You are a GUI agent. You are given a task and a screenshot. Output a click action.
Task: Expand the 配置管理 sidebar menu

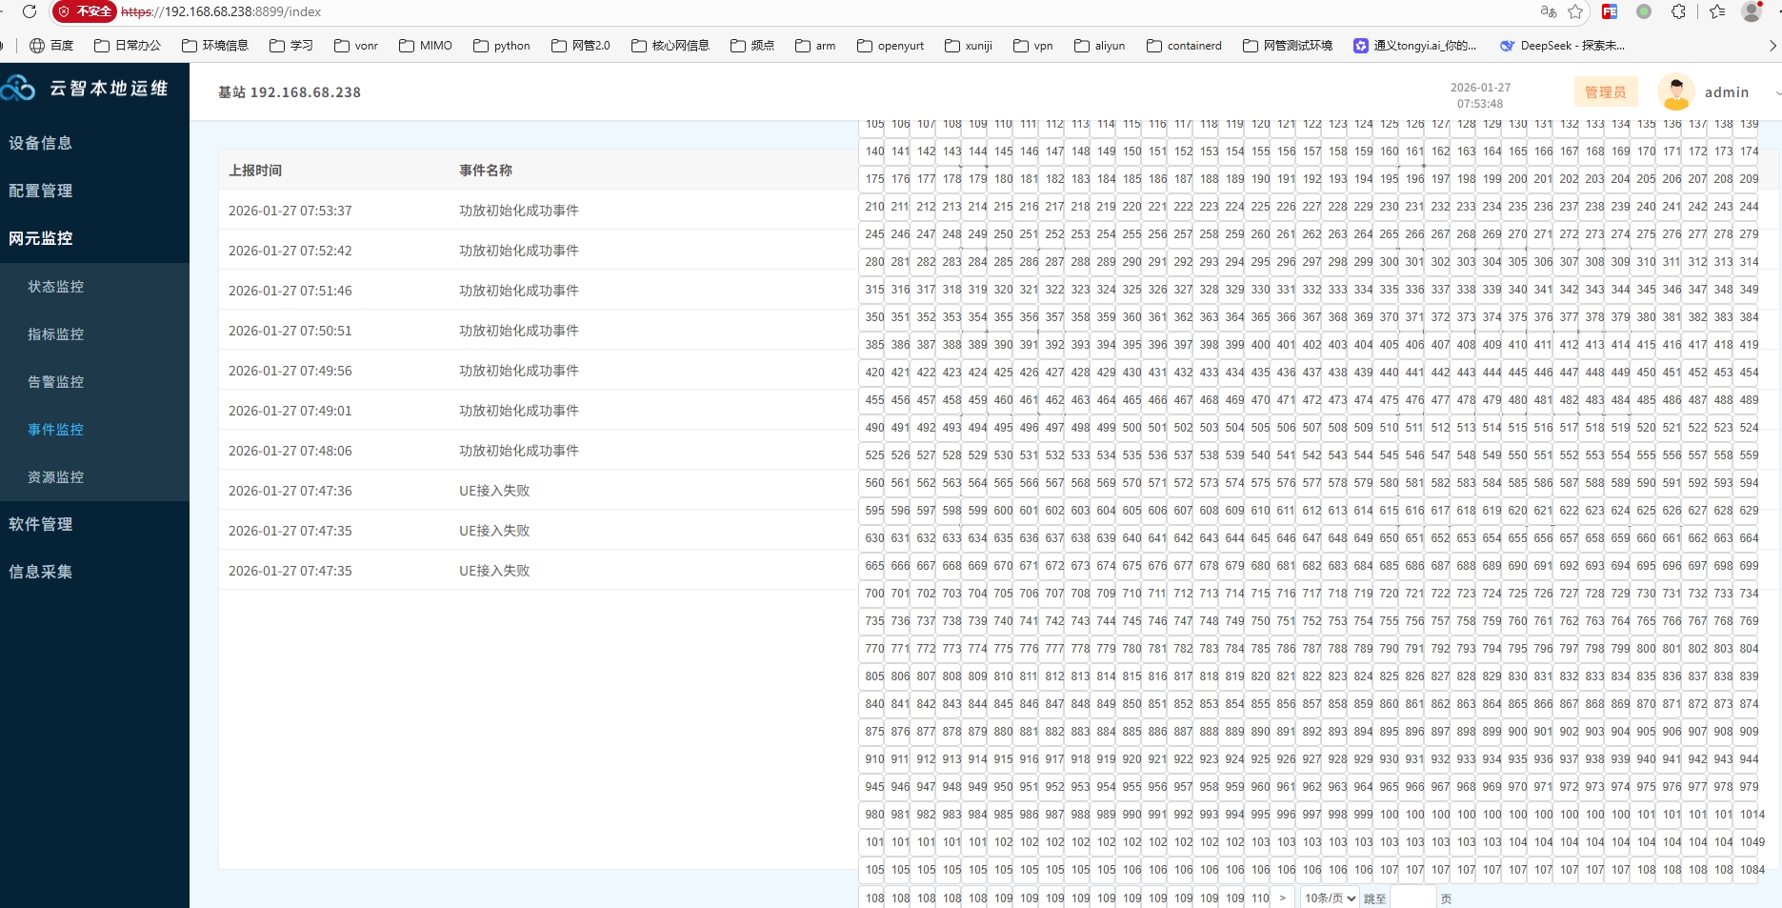[x=41, y=191]
